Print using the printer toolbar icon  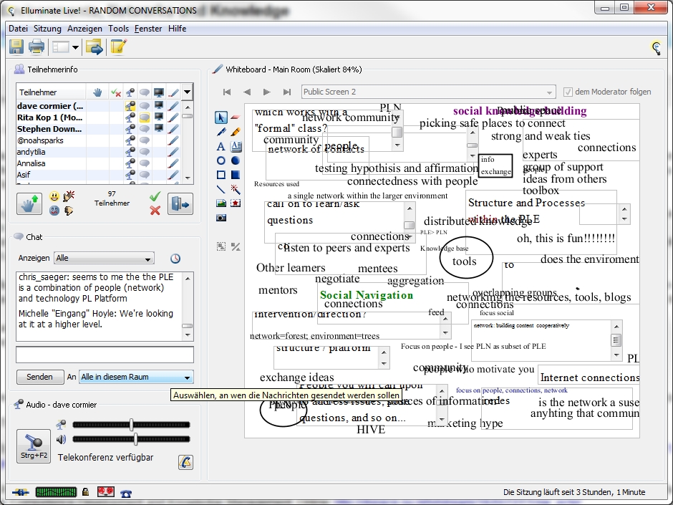tap(37, 47)
